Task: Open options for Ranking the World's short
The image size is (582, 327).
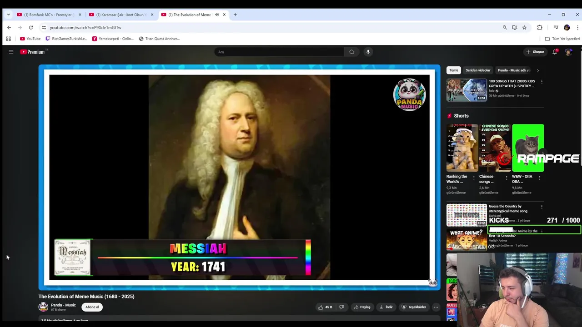Action: point(474,178)
